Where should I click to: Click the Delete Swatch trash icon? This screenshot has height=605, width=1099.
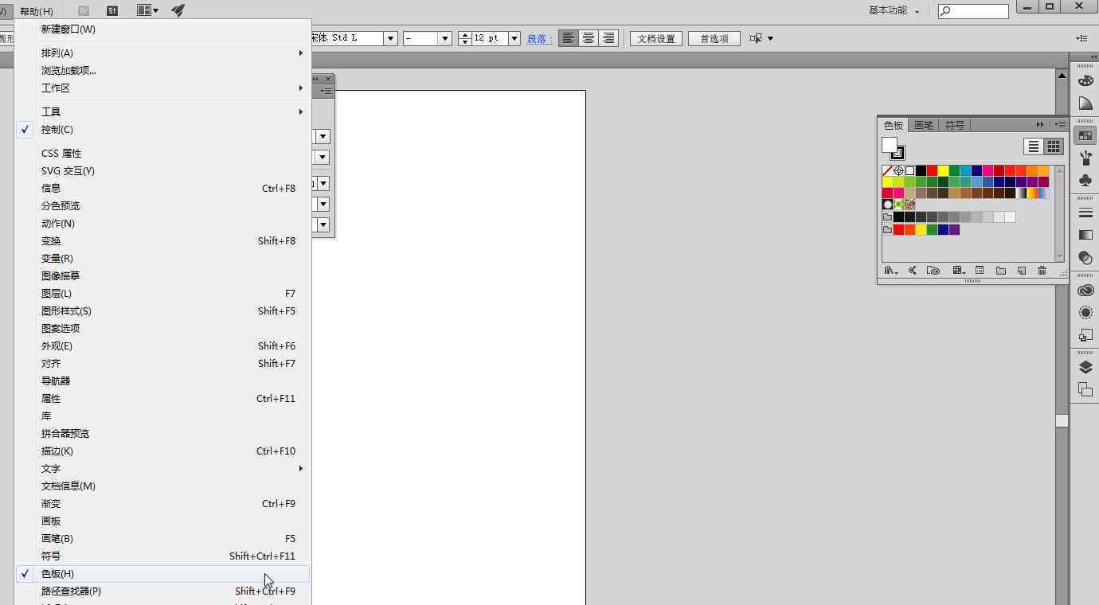pyautogui.click(x=1042, y=271)
